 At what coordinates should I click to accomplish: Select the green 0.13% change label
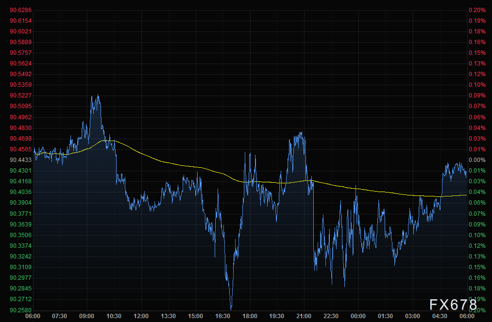coord(477,256)
